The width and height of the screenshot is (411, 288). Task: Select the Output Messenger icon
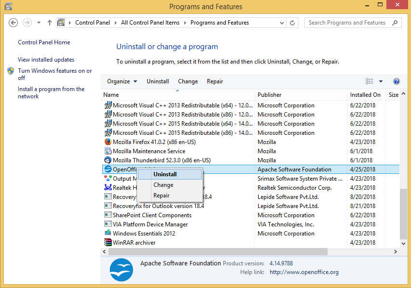click(108, 178)
